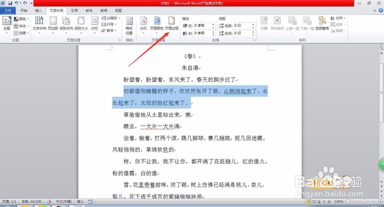The width and height of the screenshot is (384, 207).
Task: Open the 对齐 (Align) dropdown
Action: [x=338, y=18]
